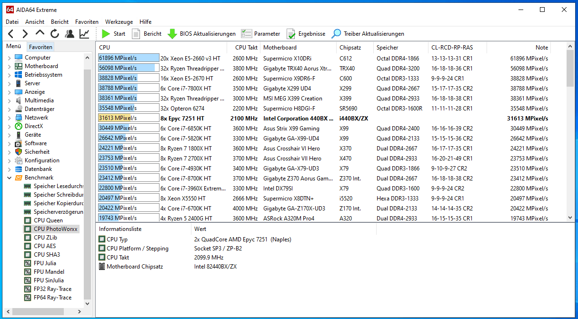
Task: Select the CPU SHA3 benchmark
Action: (47, 255)
